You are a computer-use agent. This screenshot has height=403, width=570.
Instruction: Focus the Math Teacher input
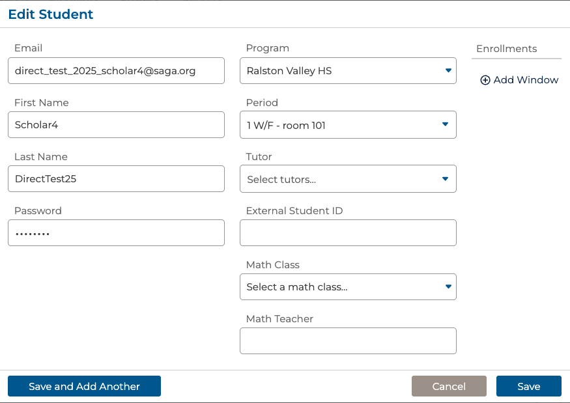coord(348,341)
